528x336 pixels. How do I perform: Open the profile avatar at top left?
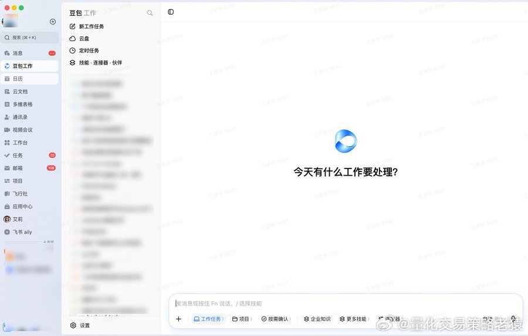(x=10, y=21)
